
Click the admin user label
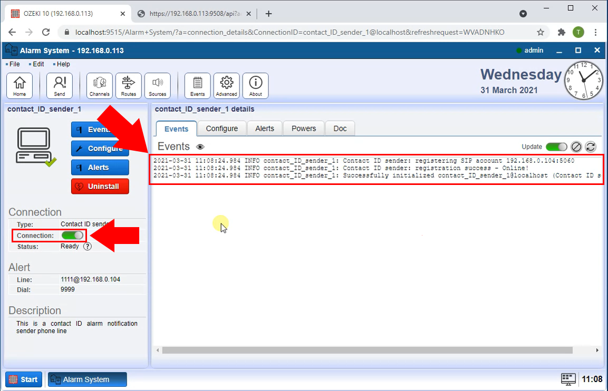pyautogui.click(x=534, y=51)
